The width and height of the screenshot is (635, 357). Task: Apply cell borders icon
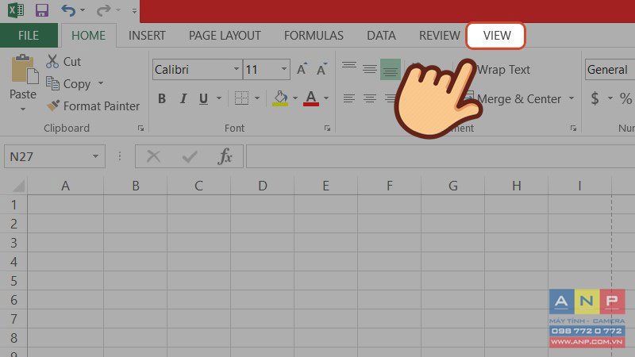(242, 98)
